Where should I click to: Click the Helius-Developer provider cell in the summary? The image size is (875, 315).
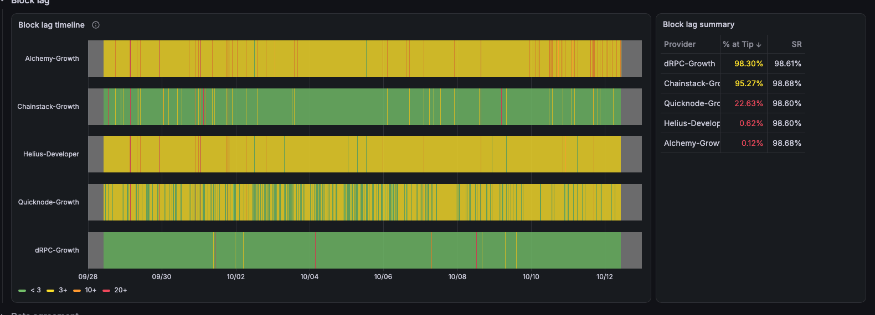(x=692, y=123)
